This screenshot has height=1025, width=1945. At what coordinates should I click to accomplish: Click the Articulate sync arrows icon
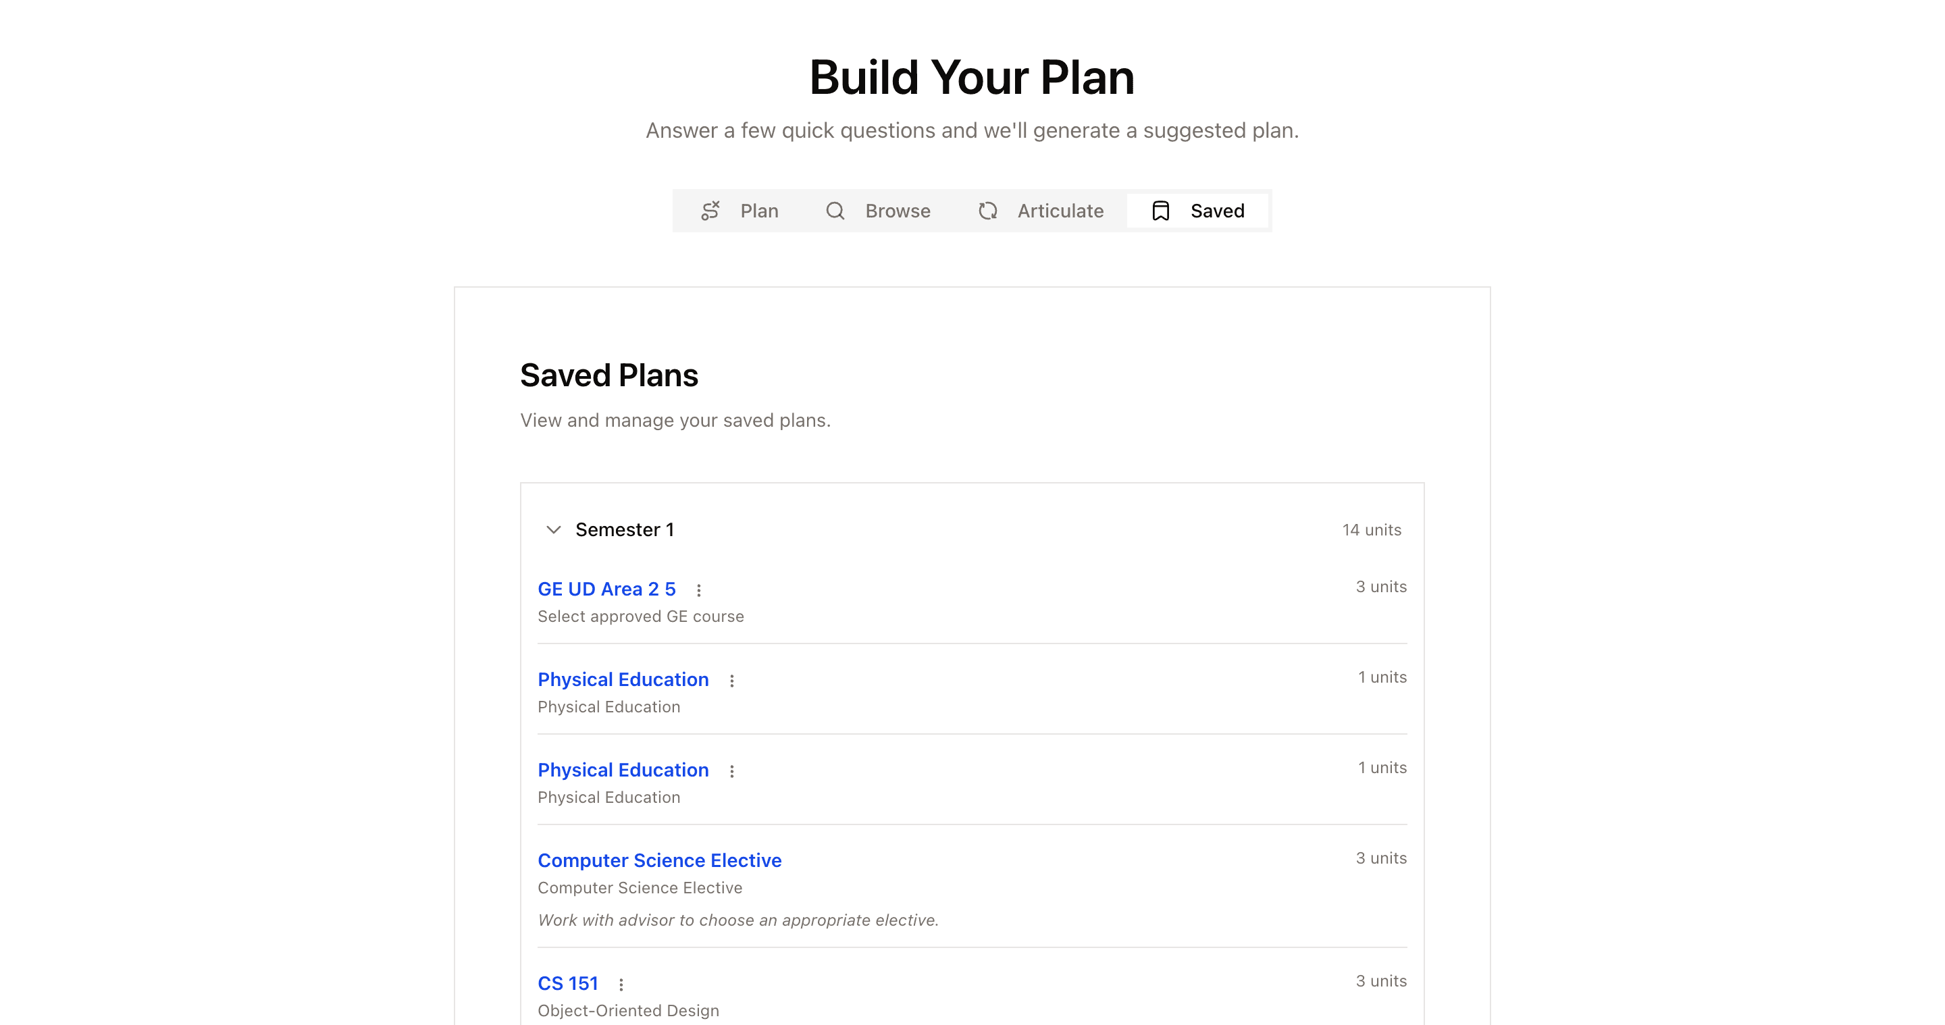coord(987,211)
